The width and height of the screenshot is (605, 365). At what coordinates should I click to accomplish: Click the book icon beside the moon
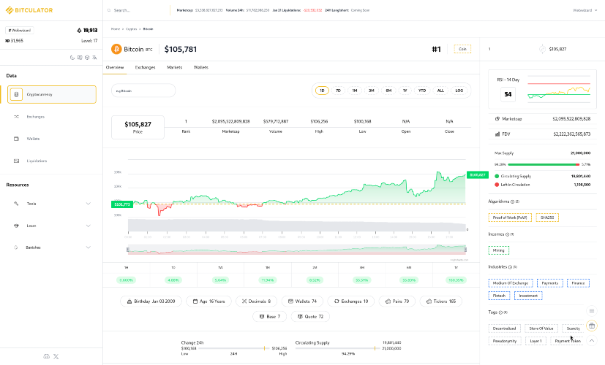click(x=80, y=58)
